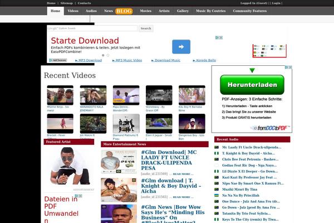Screen dimensions: 334x223
Task: Open the Sitemap link
Action: tap(66, 3)
